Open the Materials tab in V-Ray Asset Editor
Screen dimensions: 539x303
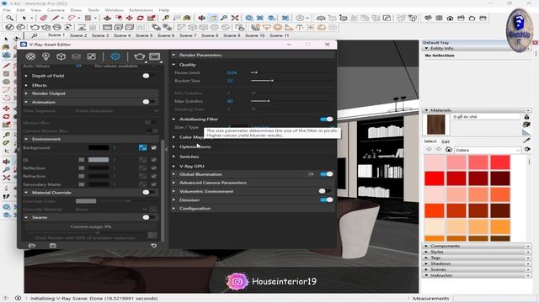pos(30,56)
